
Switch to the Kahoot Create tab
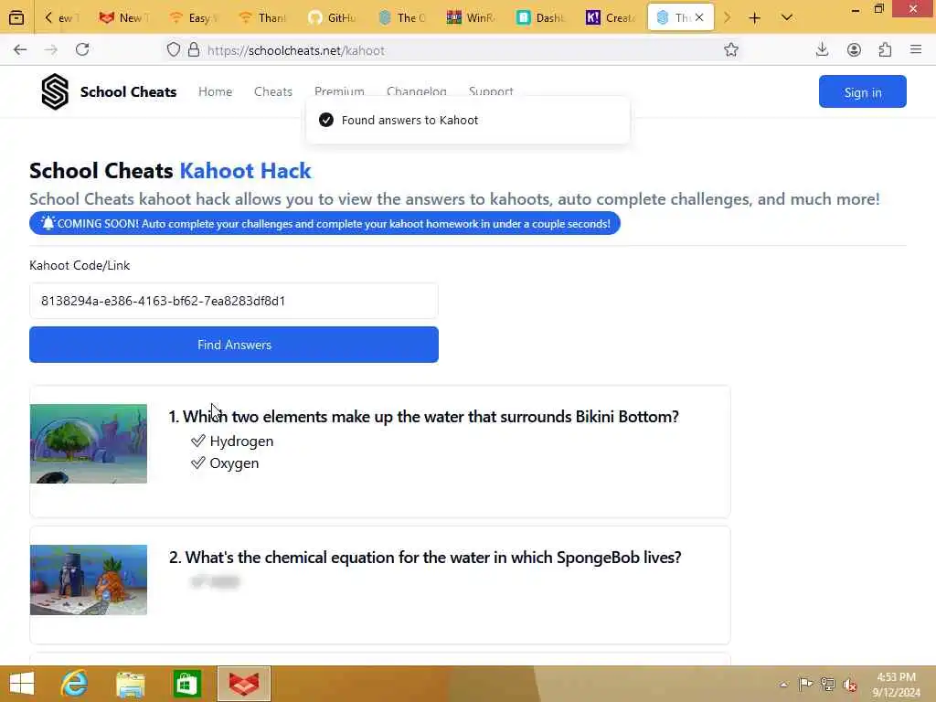(610, 18)
